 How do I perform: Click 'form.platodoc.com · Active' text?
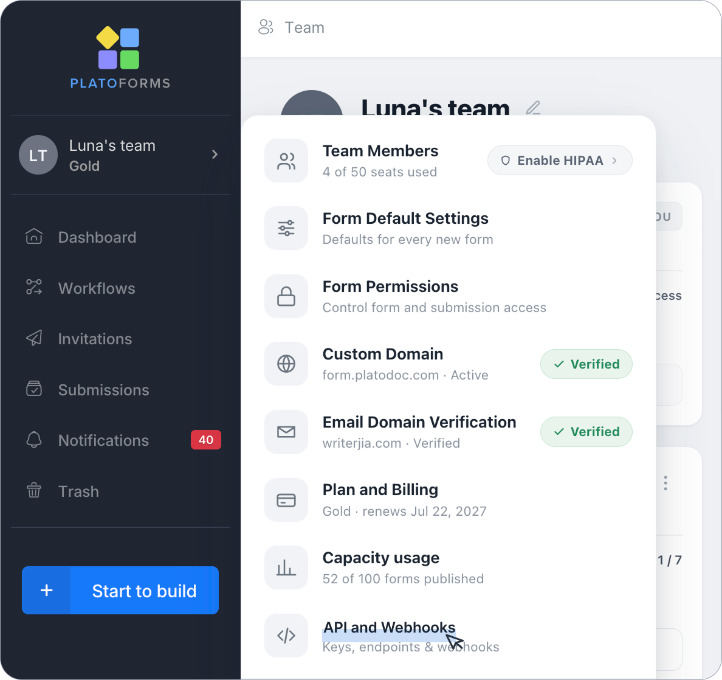click(x=405, y=375)
